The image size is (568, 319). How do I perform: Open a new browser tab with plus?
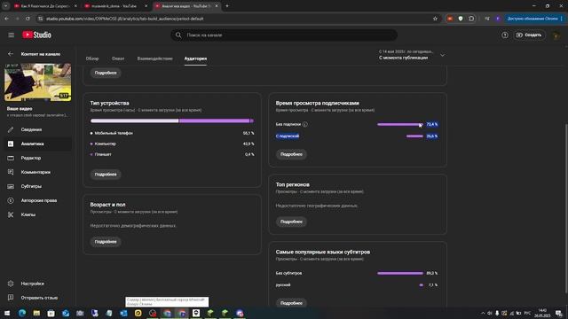227,6
